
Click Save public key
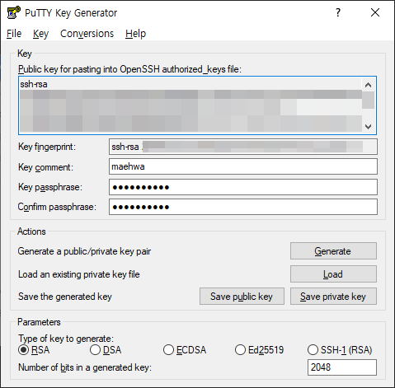(242, 297)
